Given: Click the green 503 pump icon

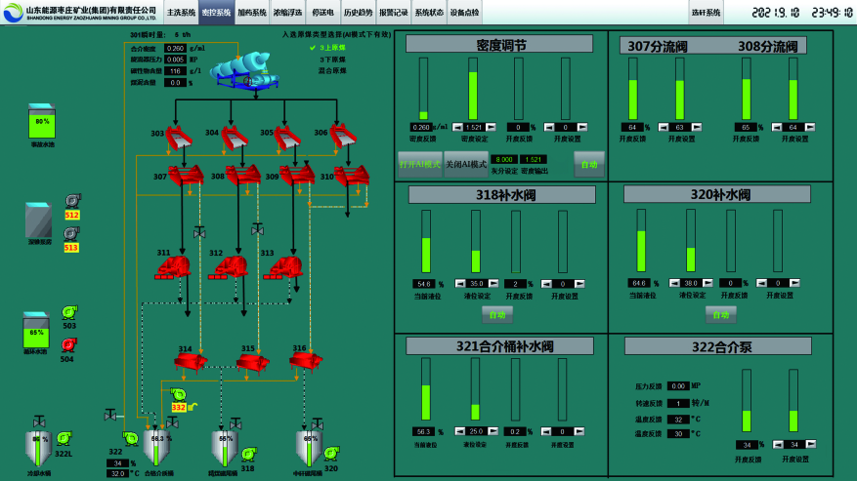Looking at the screenshot, I should 68,313.
